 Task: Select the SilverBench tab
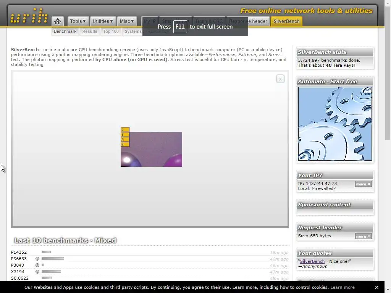pos(286,21)
